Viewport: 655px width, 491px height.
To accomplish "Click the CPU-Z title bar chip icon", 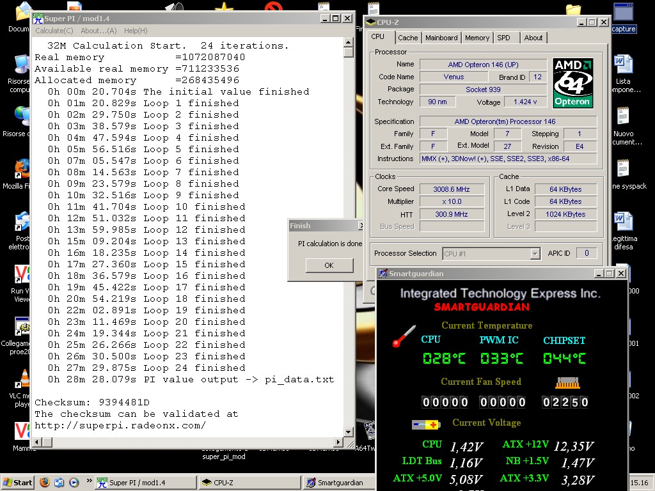I will pos(371,22).
